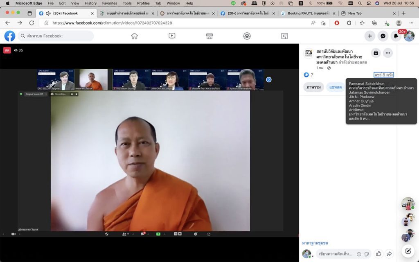This screenshot has width=419, height=262.
Task: Switch to the Booking RMUTL tab
Action: coord(308,13)
